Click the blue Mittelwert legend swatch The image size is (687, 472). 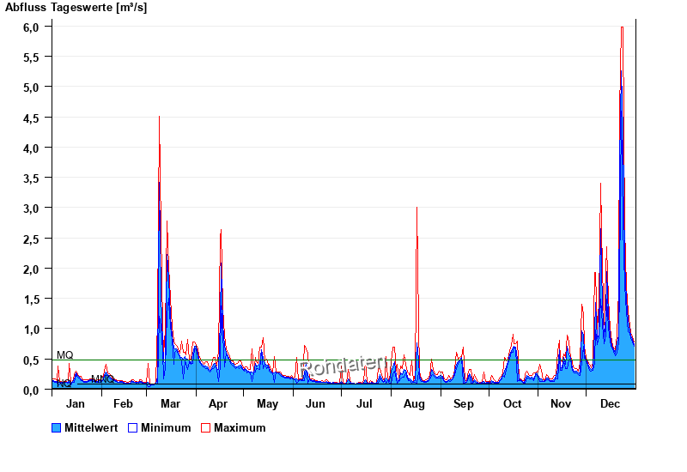[57, 428]
